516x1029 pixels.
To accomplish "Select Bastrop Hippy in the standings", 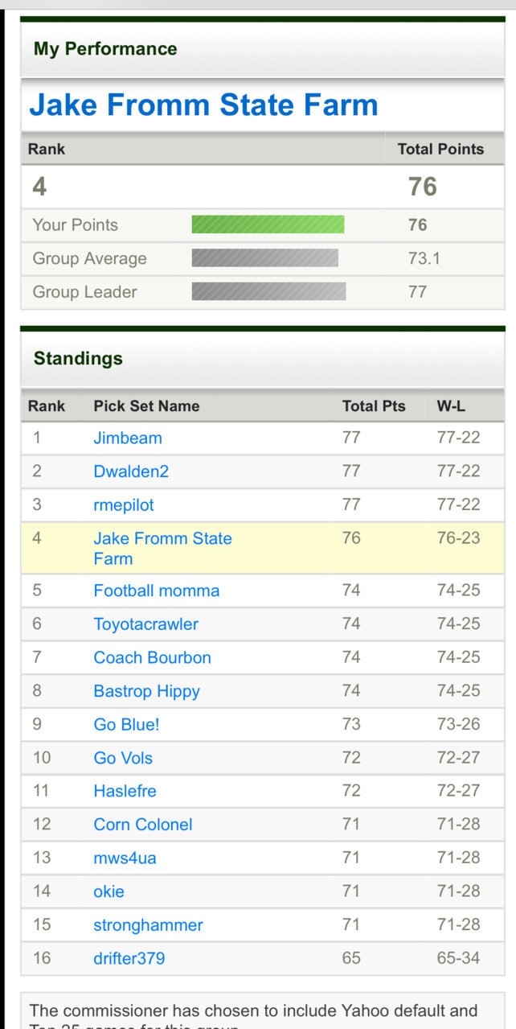I will click(x=146, y=691).
